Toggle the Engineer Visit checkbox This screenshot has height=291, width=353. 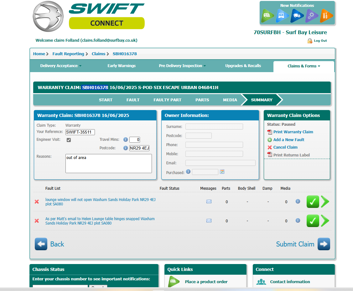pos(69,140)
